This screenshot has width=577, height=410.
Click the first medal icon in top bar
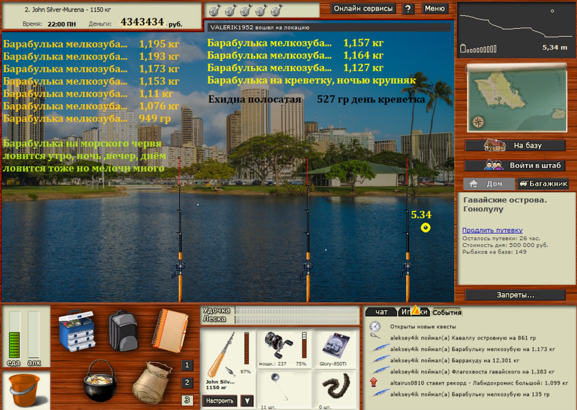coord(215,11)
